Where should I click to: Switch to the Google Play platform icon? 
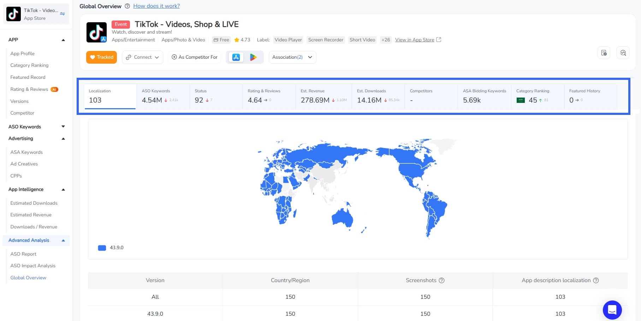pos(253,57)
